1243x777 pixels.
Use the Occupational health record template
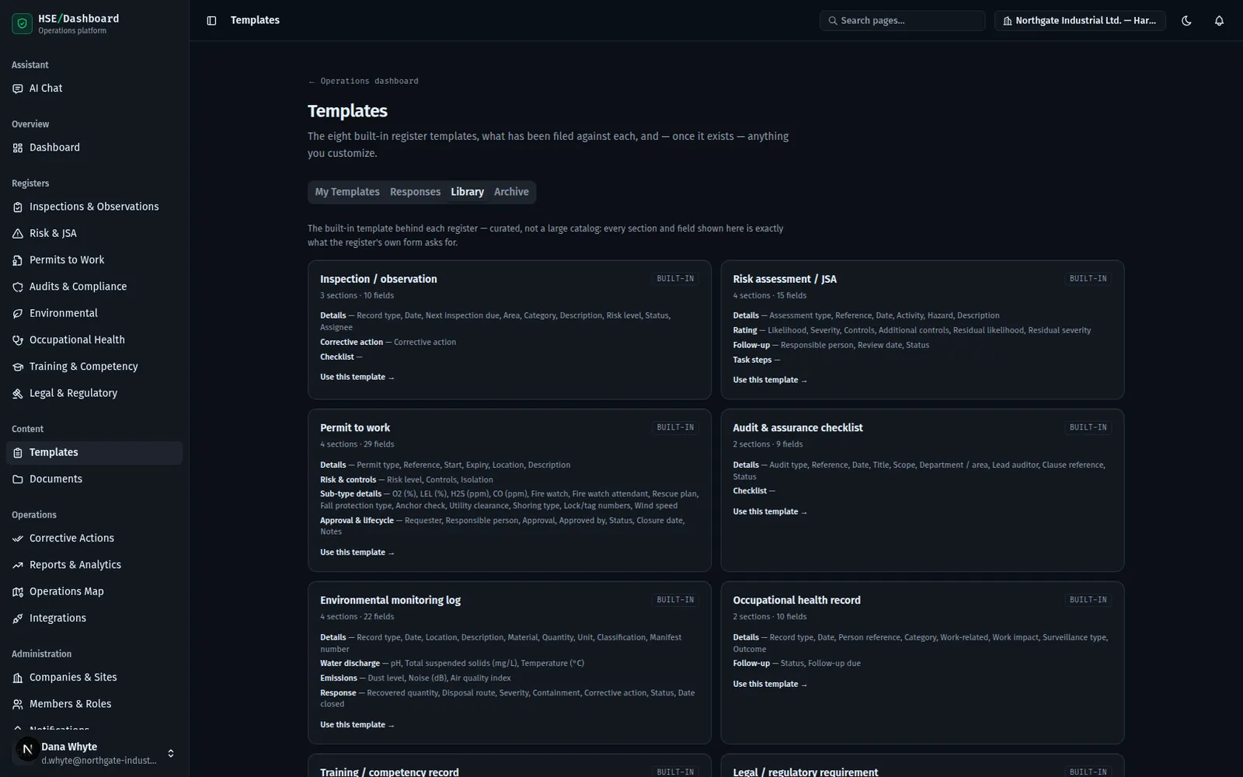pyautogui.click(x=770, y=685)
